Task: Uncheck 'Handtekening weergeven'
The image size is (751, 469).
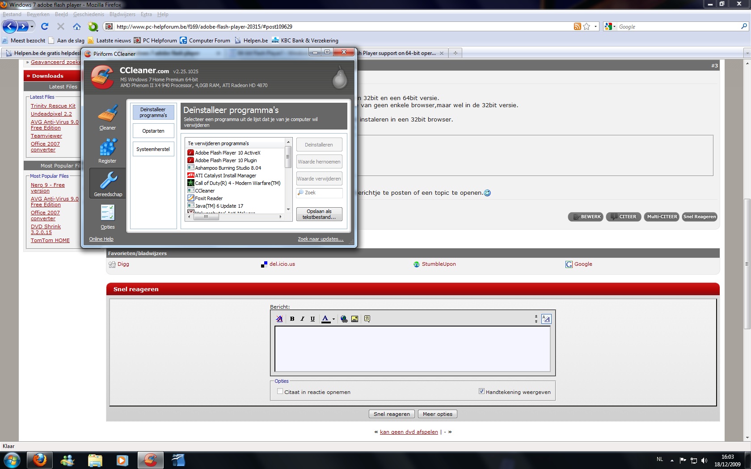Action: 481,391
